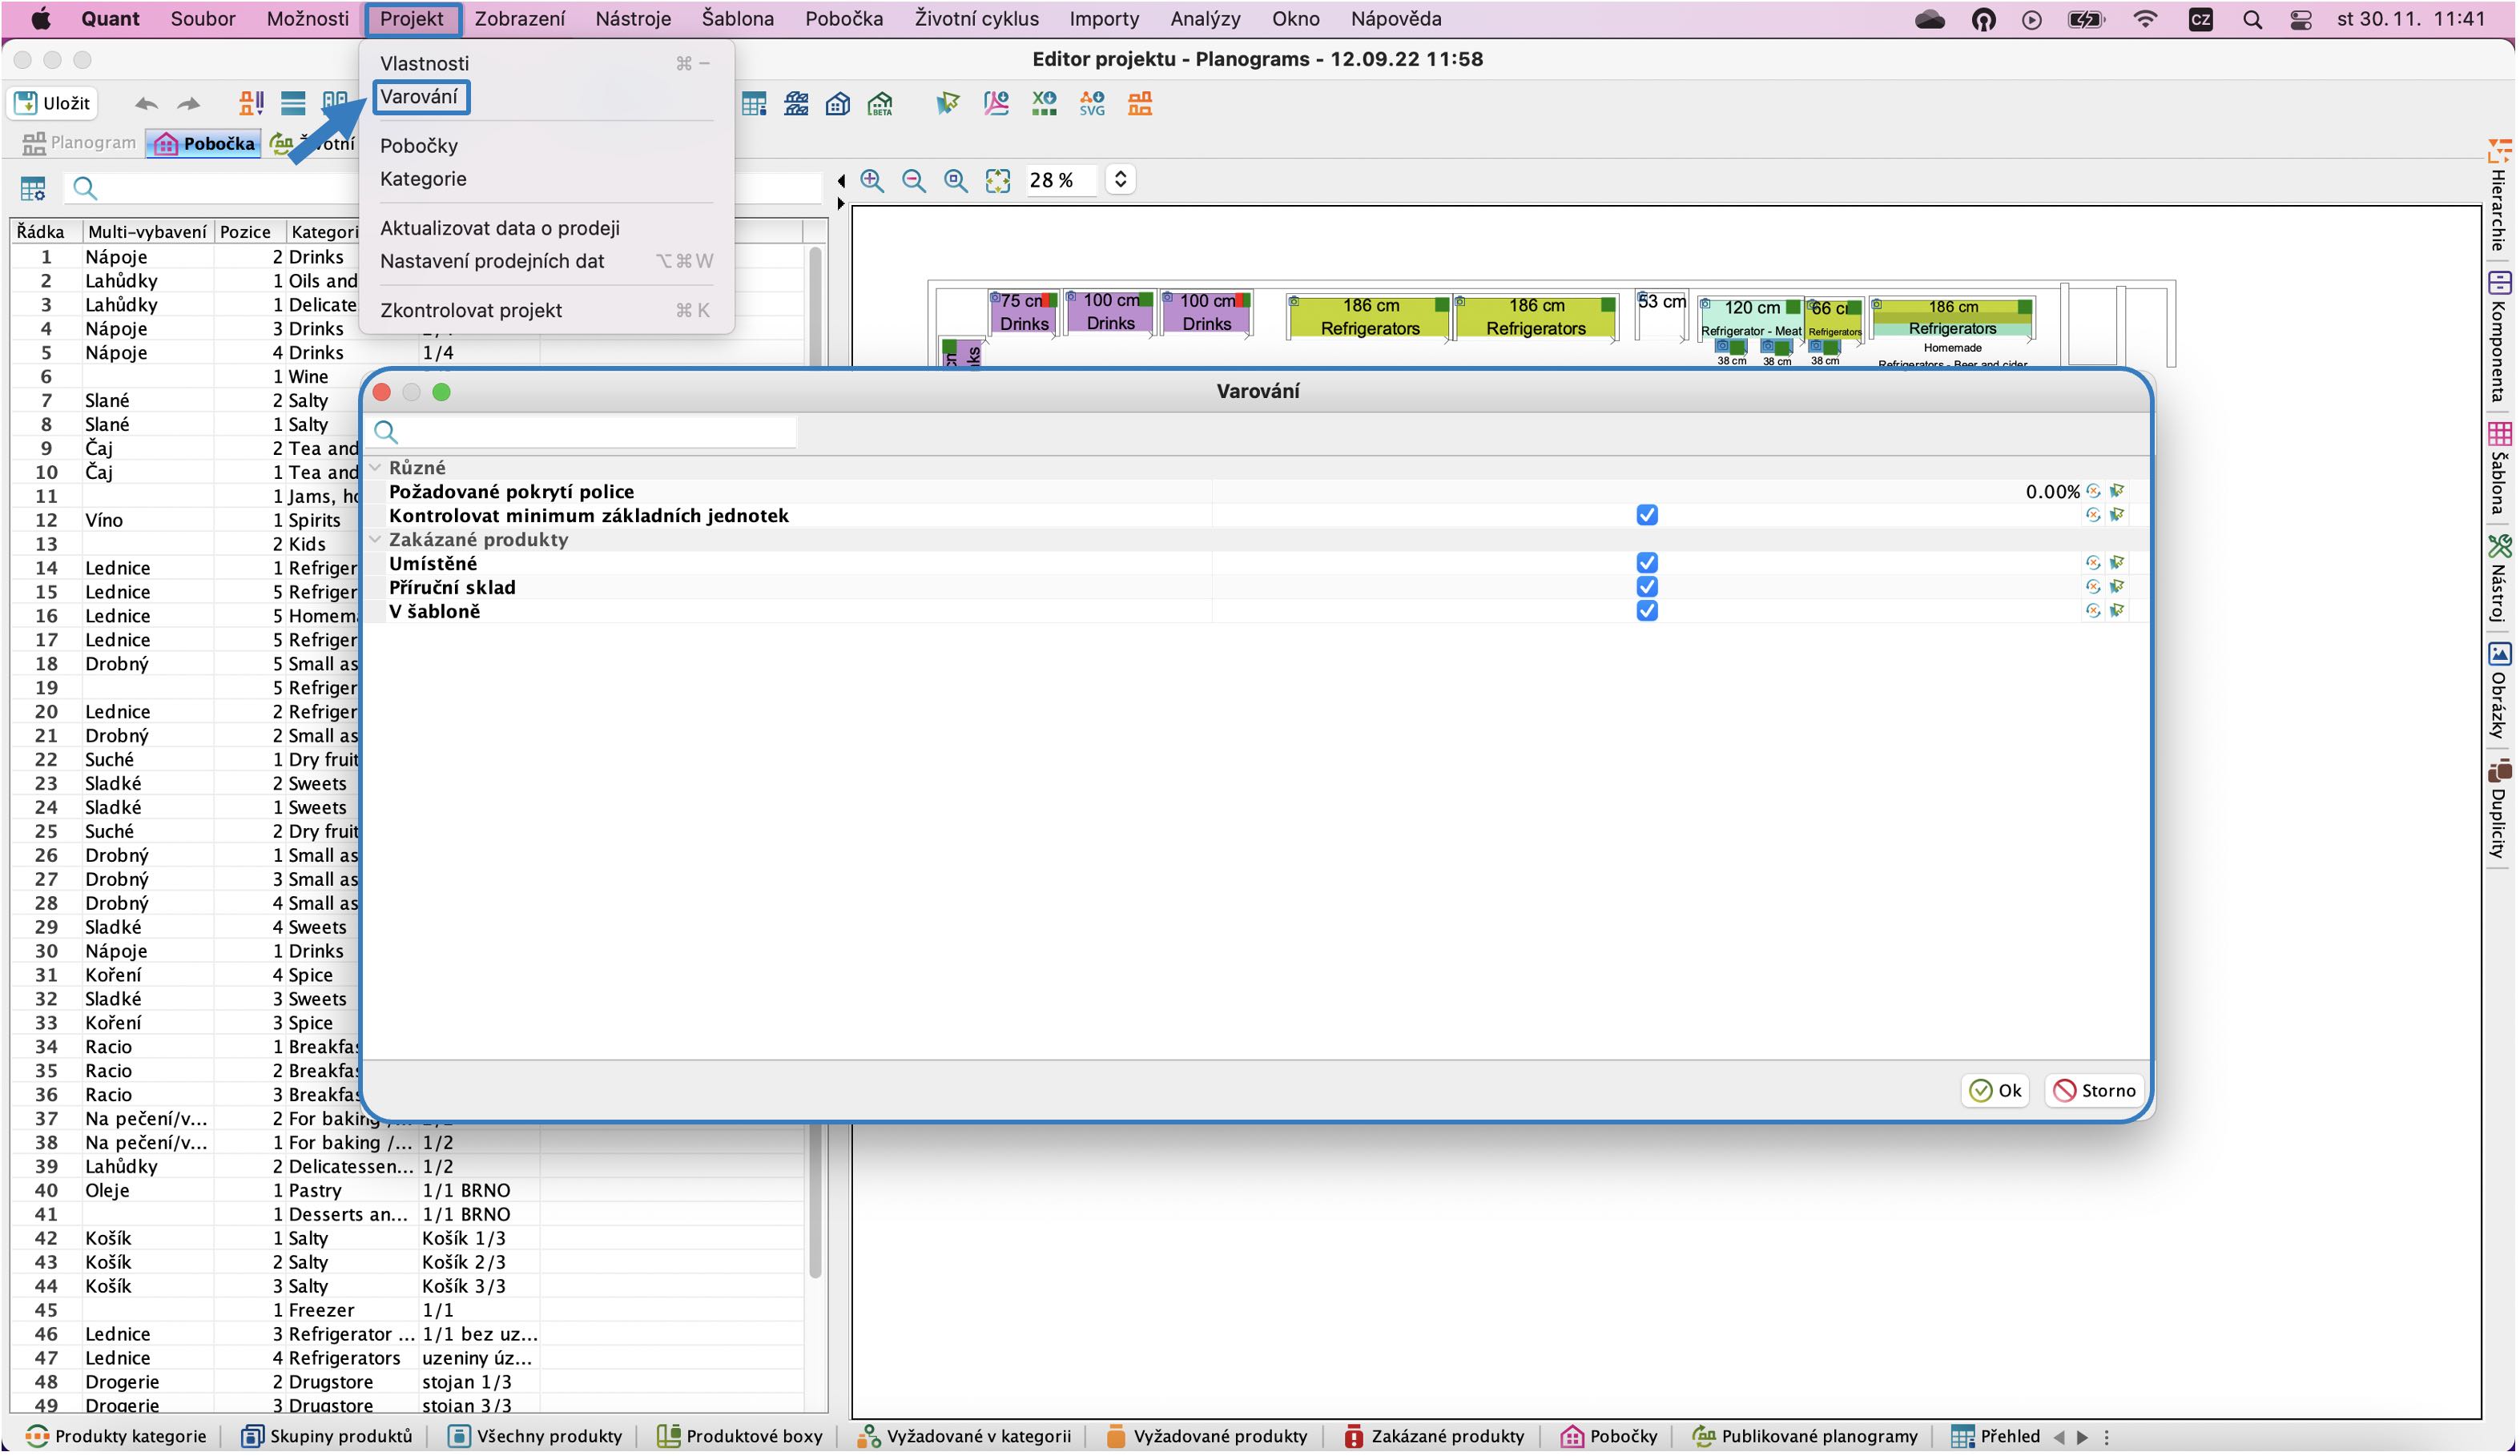This screenshot has height=1456, width=2520.
Task: Click reset icon in Umístěné row
Action: pos(2093,563)
